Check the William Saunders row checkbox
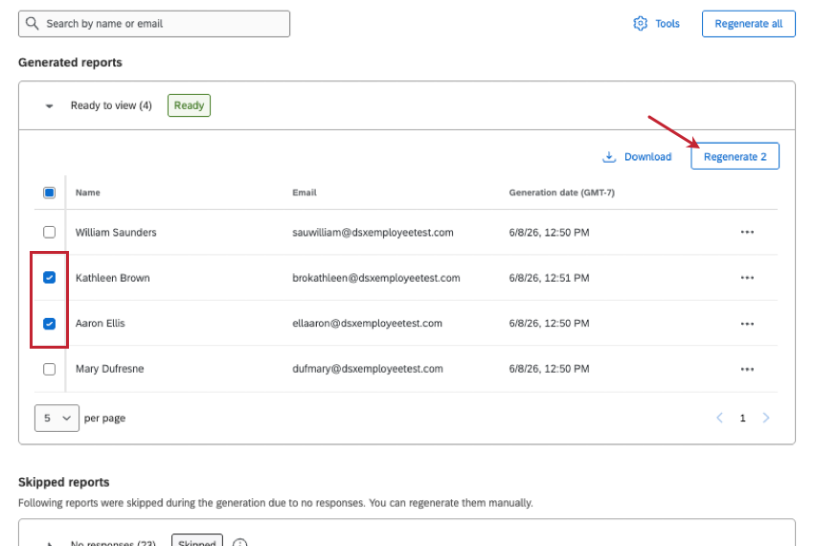 49,232
